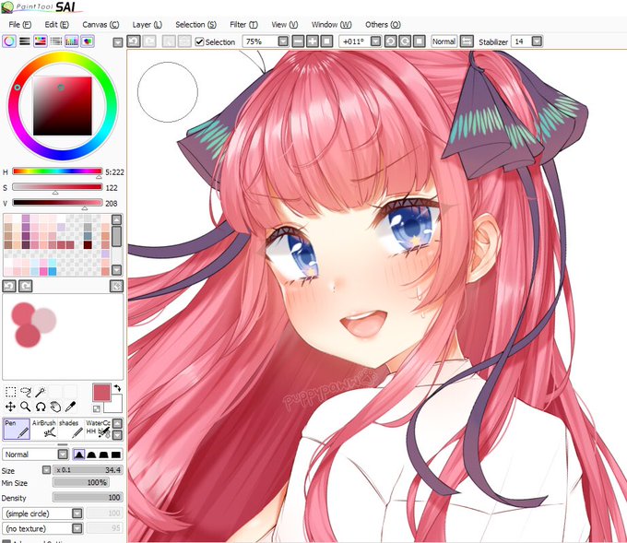
Task: Open the Stabilizer value dropdown
Action: 537,41
